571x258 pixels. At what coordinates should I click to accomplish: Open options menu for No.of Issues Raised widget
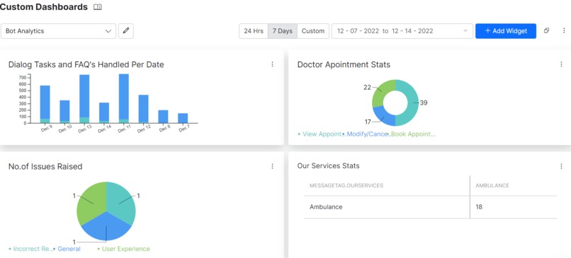point(272,166)
